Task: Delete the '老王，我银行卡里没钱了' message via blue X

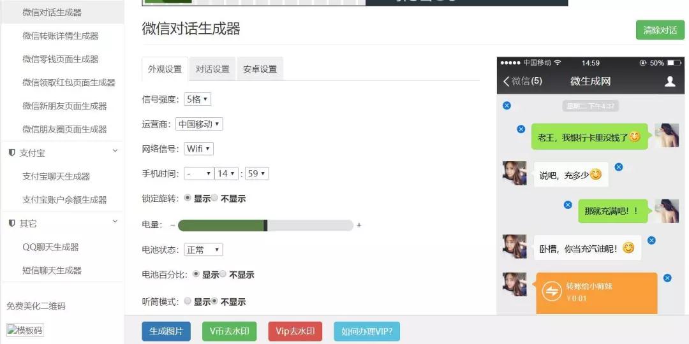Action: 521,129
